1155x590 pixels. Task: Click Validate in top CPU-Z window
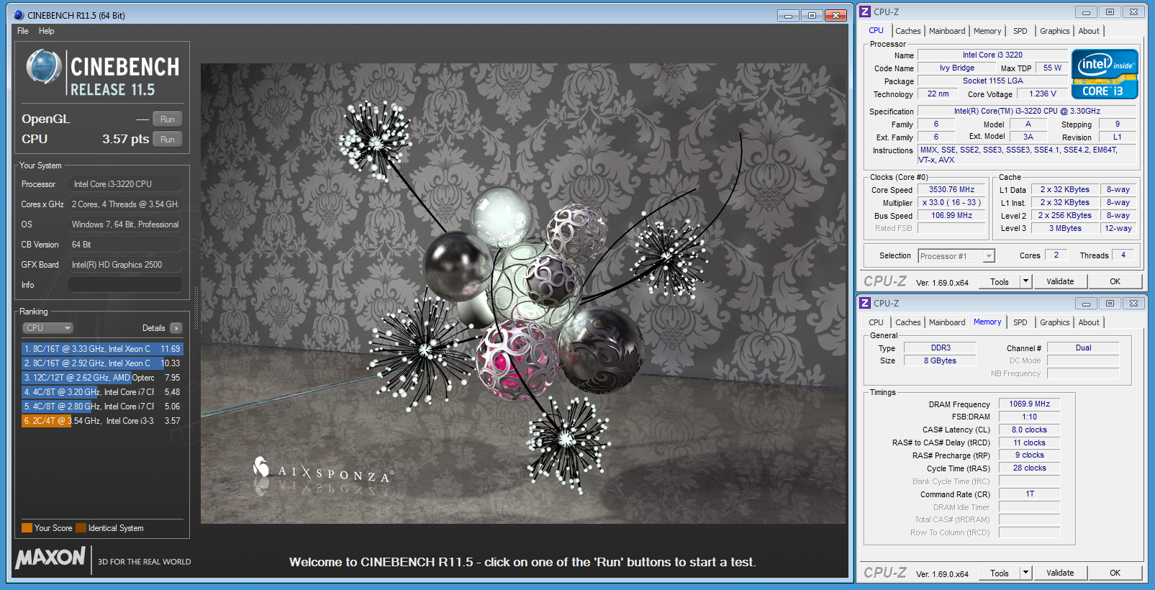click(1060, 282)
